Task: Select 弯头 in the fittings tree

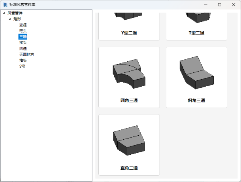Action: point(23,31)
